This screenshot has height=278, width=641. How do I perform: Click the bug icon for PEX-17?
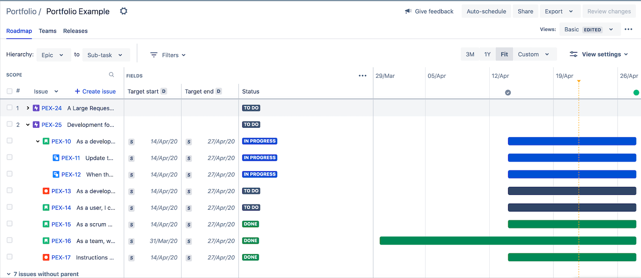[x=46, y=258]
